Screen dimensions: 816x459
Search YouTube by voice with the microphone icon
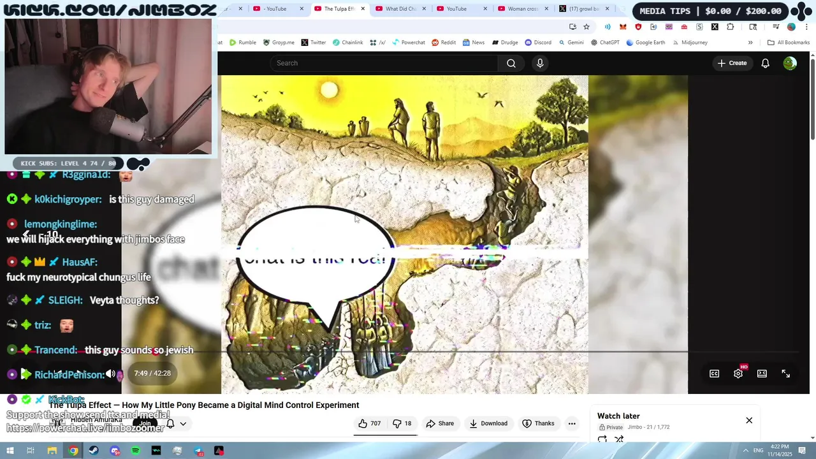540,63
